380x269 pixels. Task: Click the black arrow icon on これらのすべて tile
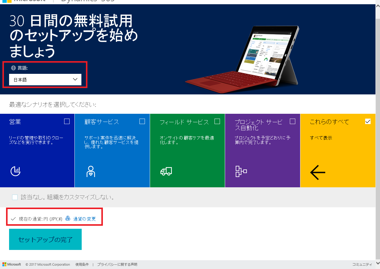(x=317, y=172)
